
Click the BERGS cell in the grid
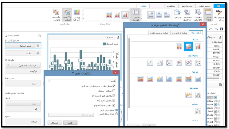(215, 60)
